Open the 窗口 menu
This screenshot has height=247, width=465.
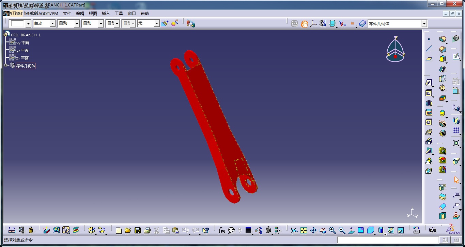[x=132, y=14]
